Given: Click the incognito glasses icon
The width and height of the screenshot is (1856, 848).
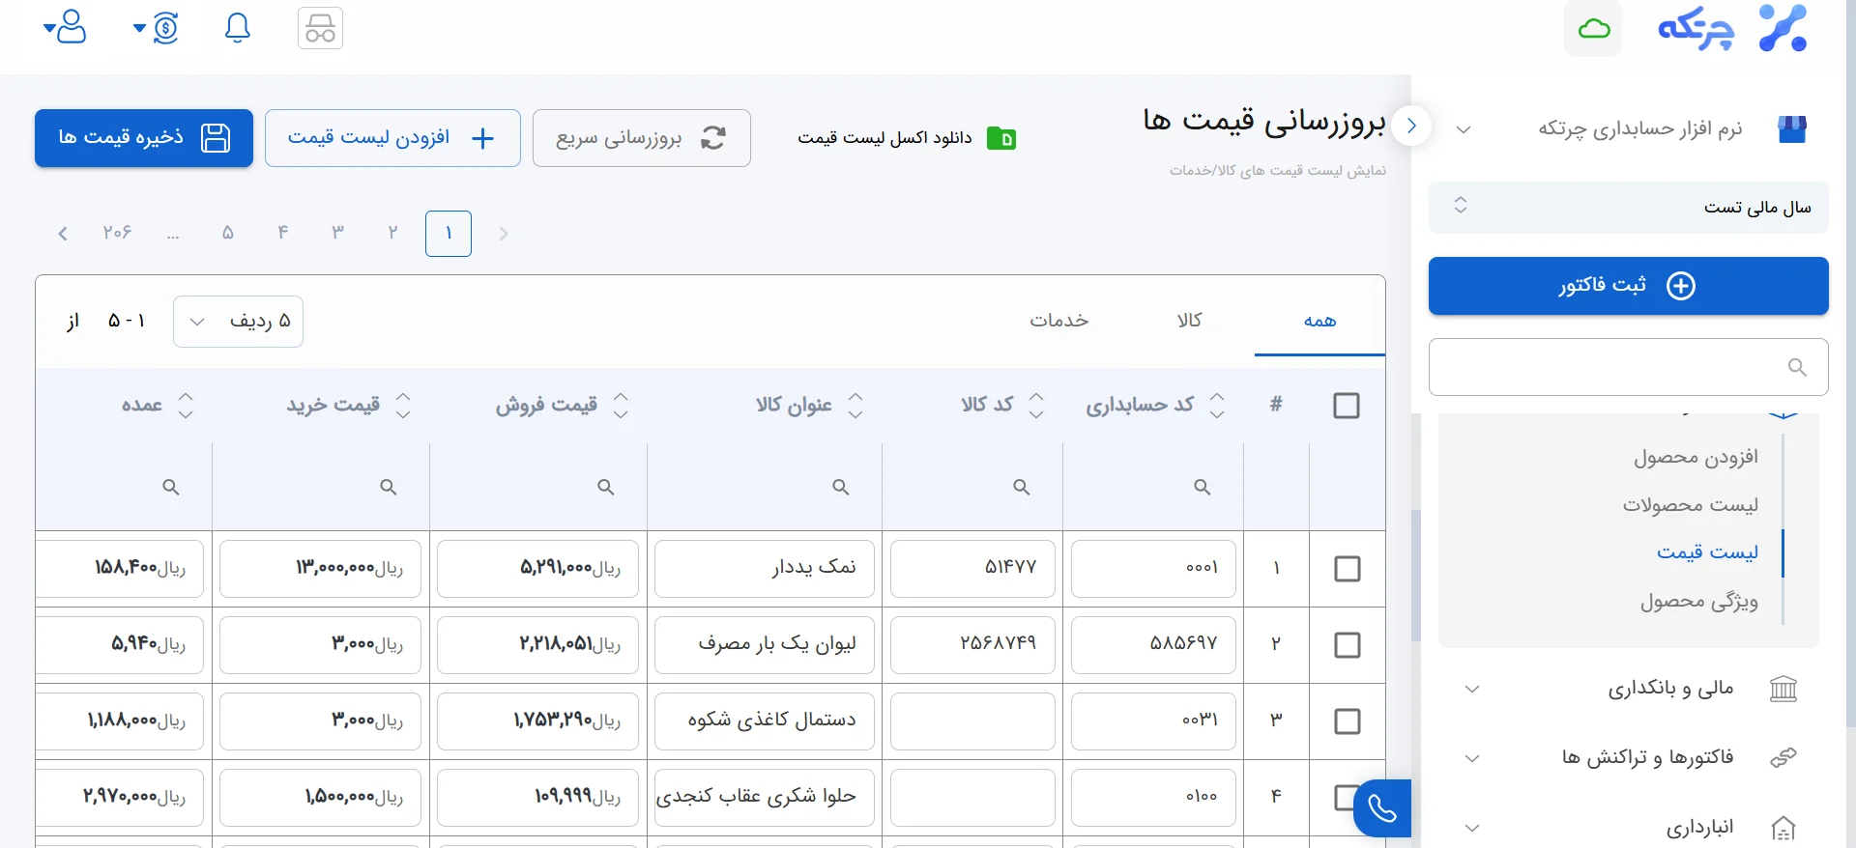Looking at the screenshot, I should (x=321, y=28).
